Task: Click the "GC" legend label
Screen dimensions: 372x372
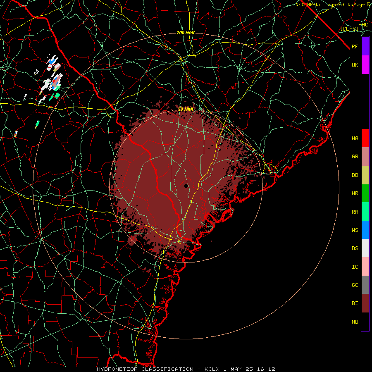Action: [x=355, y=285]
